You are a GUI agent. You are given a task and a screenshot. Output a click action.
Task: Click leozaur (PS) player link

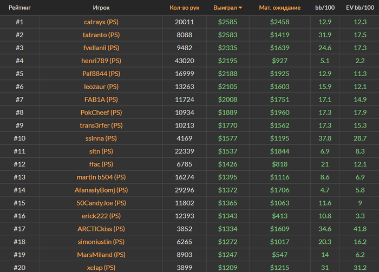click(x=101, y=87)
